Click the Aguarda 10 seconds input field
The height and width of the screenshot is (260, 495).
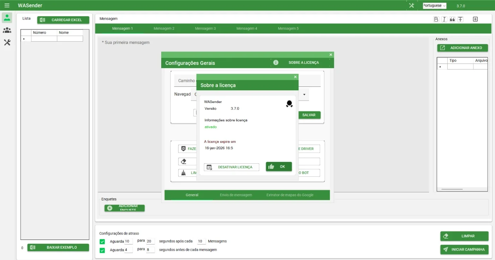129,241
